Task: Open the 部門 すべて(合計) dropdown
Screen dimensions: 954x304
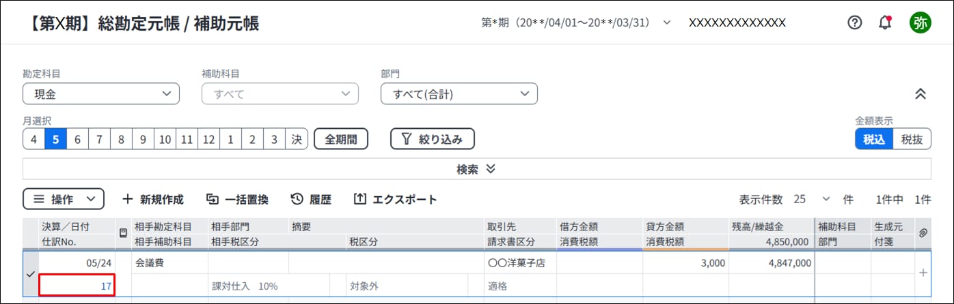Action: (x=459, y=94)
